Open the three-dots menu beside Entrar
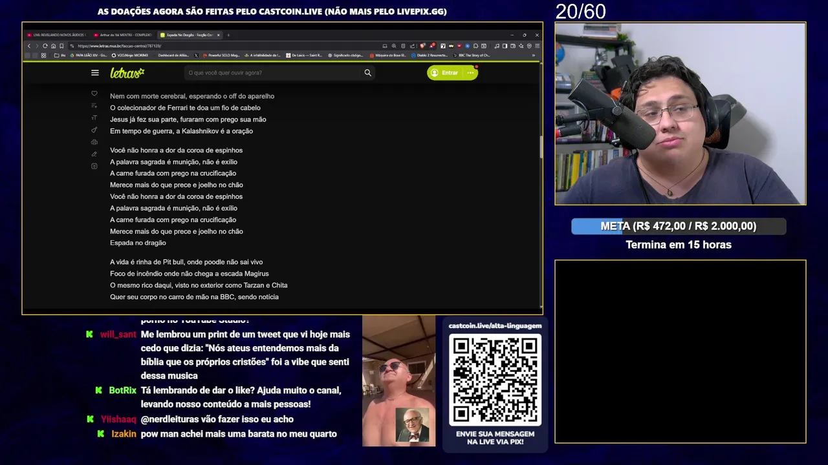 coord(470,73)
